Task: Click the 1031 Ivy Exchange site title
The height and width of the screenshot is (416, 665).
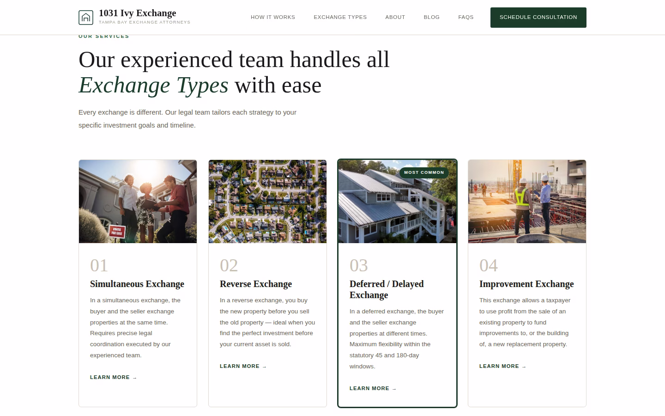Action: click(x=137, y=13)
